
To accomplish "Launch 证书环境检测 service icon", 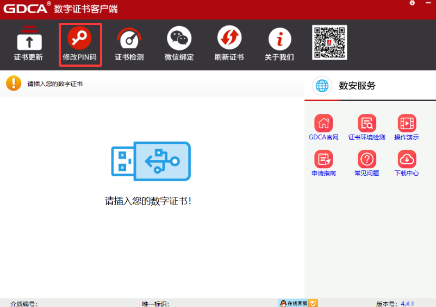I will 366,123.
